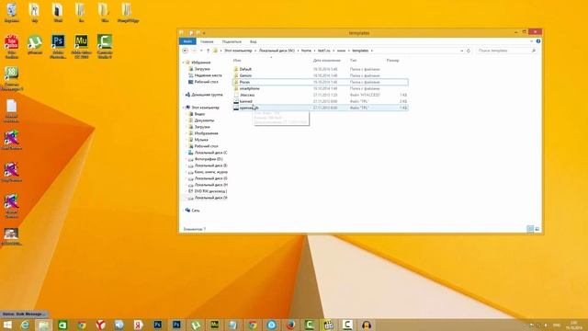Switch to large icons view
The width and height of the screenshot is (588, 331).
coord(537,229)
